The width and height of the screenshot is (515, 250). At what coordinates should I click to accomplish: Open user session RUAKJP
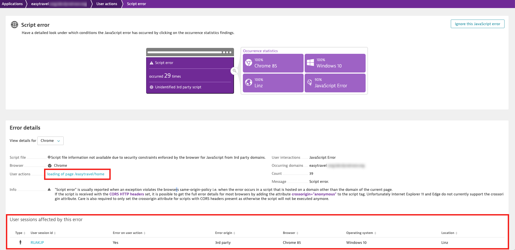[37, 243]
